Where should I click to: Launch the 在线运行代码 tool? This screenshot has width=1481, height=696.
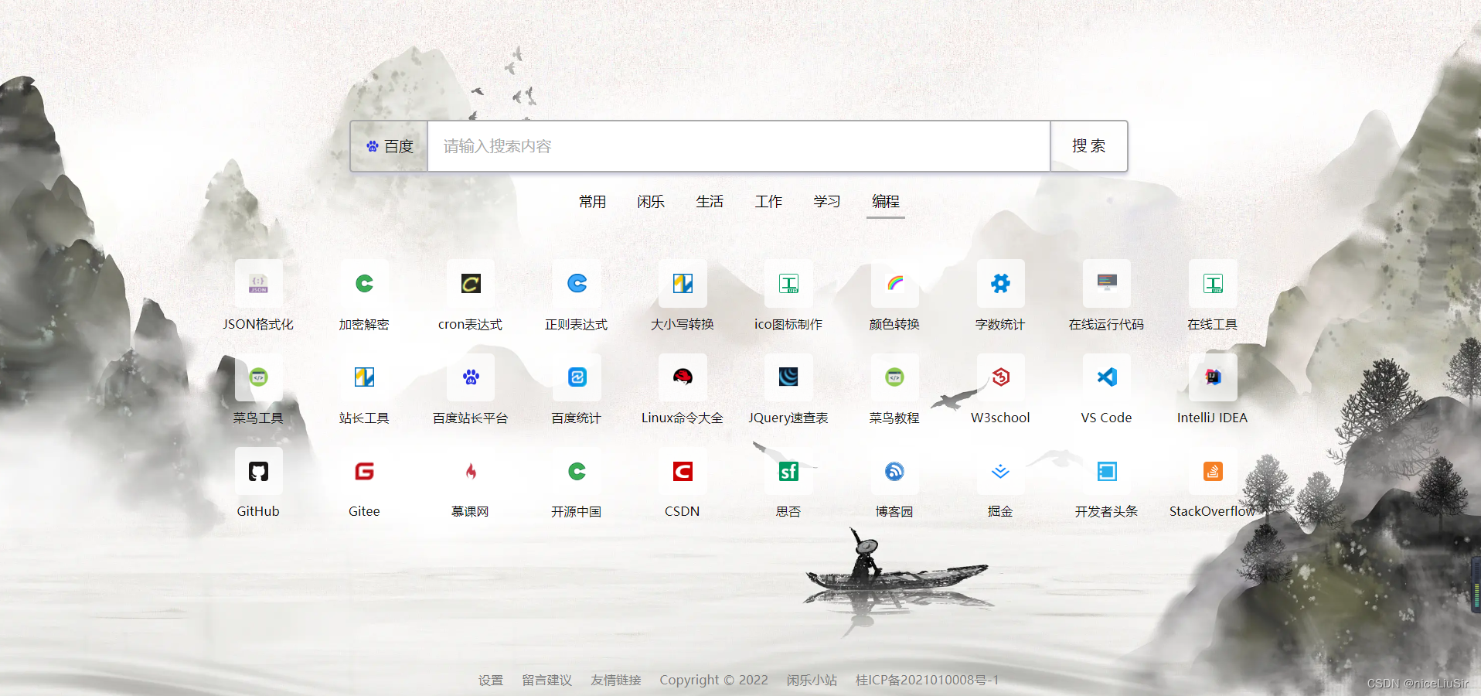[x=1106, y=284]
